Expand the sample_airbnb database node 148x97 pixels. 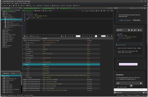3,36
